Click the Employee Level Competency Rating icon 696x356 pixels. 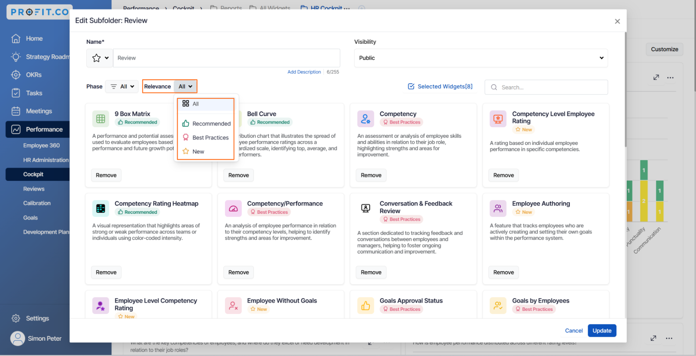(101, 306)
